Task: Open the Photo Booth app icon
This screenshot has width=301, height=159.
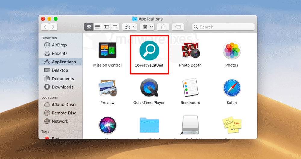Action: tap(191, 50)
